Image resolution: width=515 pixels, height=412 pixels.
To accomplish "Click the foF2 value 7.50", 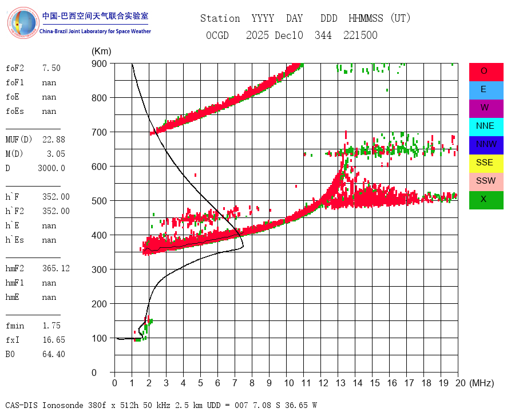I will click(51, 68).
